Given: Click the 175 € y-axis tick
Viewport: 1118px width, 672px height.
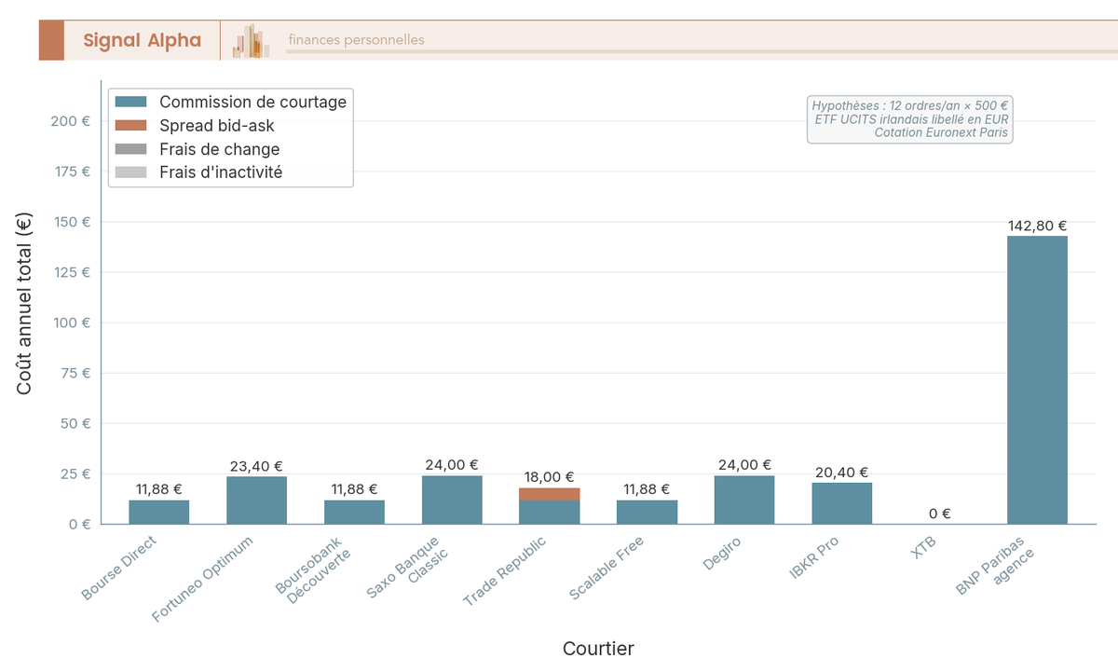Looking at the screenshot, I should [x=73, y=171].
